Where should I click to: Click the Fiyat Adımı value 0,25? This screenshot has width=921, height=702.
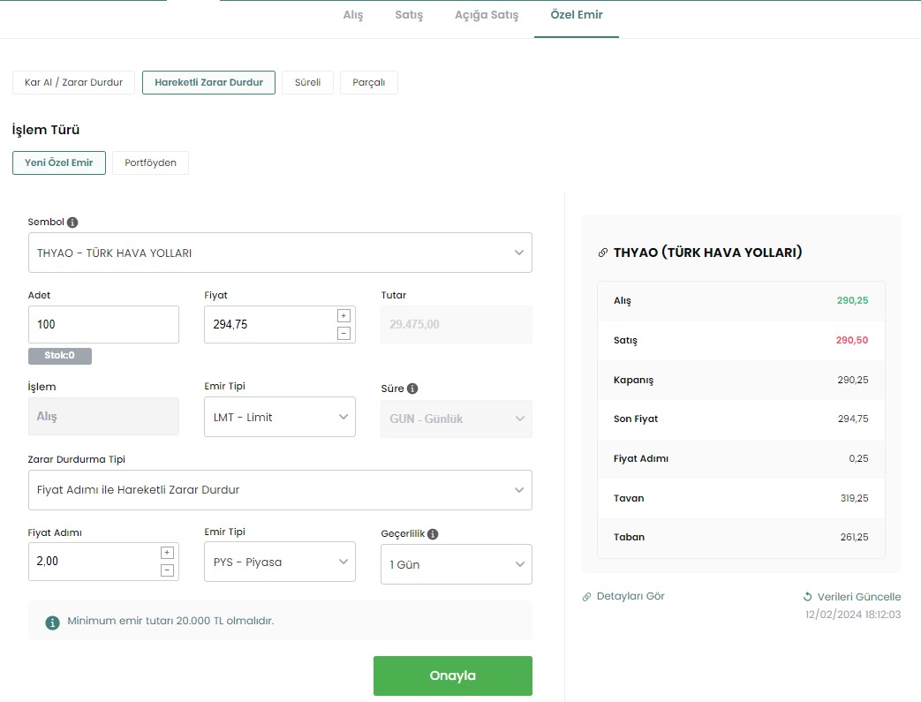coord(858,459)
